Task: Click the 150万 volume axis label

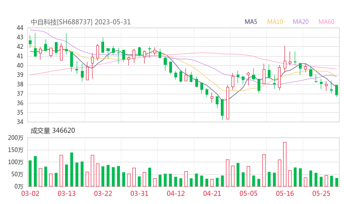Action: click(16, 150)
